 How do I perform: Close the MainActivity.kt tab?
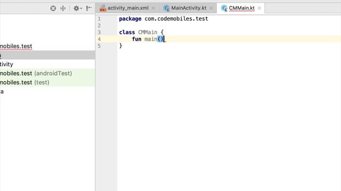(211, 8)
